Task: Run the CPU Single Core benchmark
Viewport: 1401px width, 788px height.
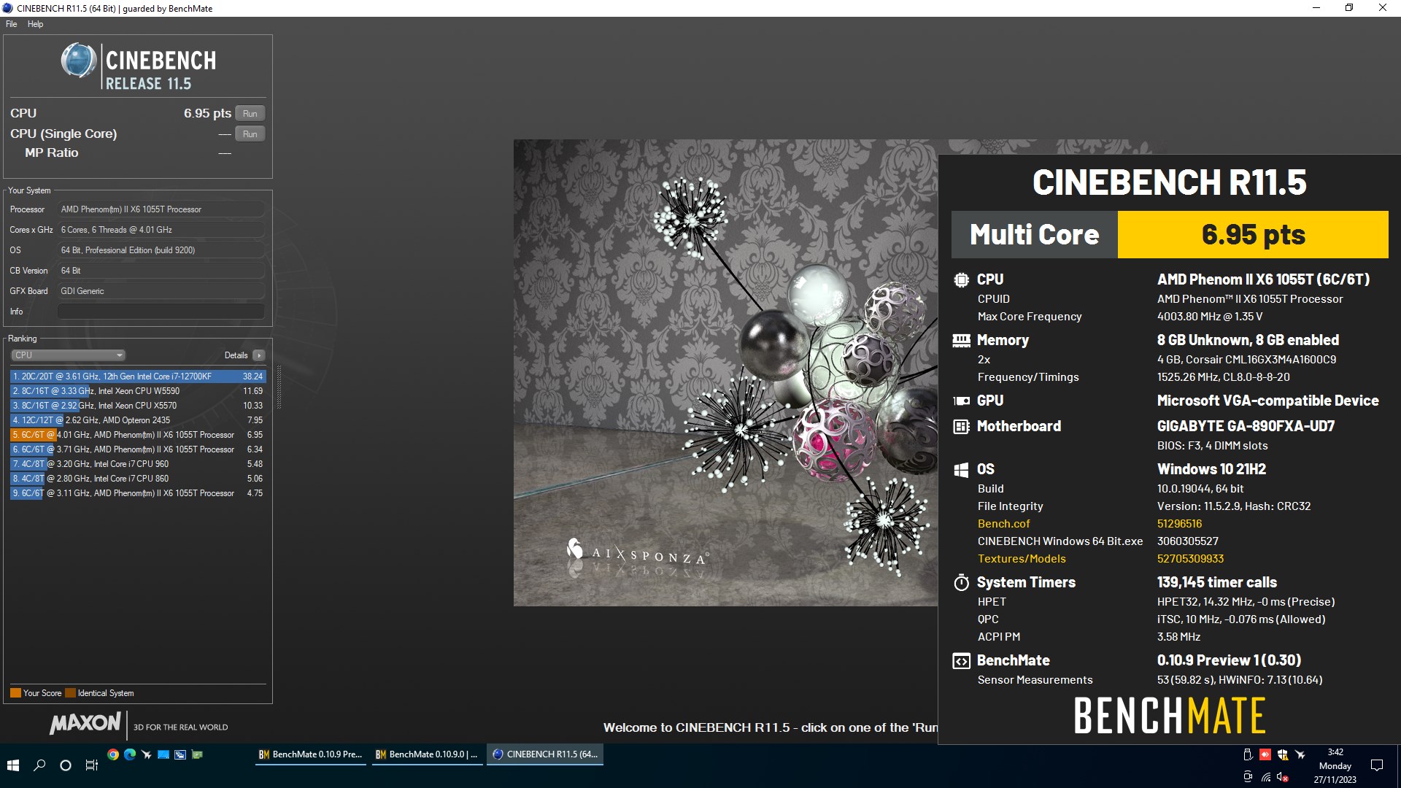Action: click(250, 134)
